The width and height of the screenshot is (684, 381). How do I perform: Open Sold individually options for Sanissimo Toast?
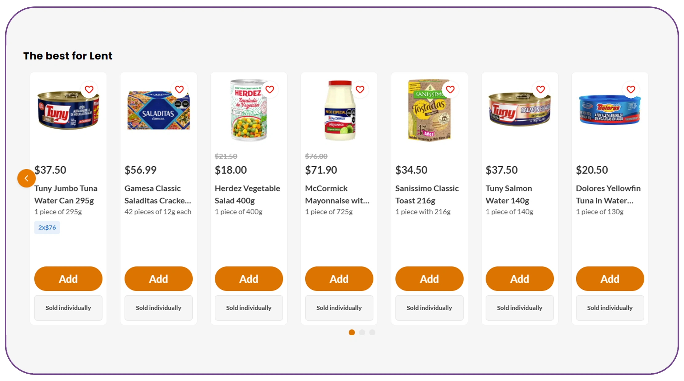(x=429, y=308)
